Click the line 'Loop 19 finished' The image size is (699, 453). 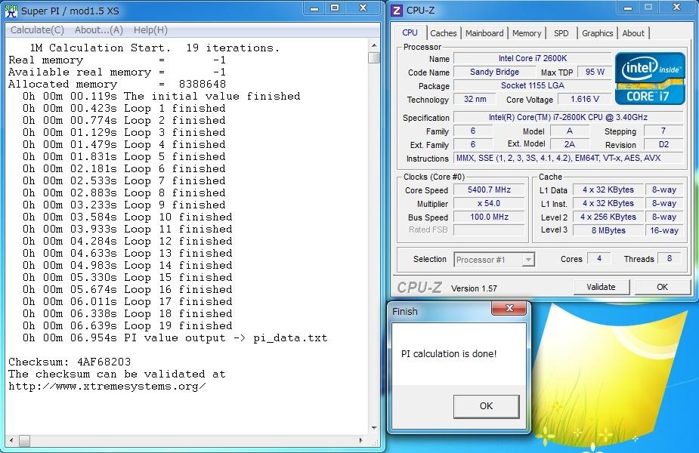click(x=128, y=325)
